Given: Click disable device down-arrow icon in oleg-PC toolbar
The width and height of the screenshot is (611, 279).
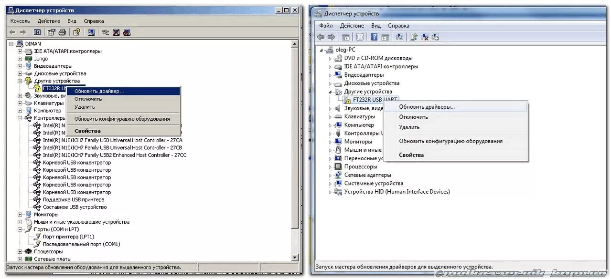Looking at the screenshot, I should click(435, 37).
